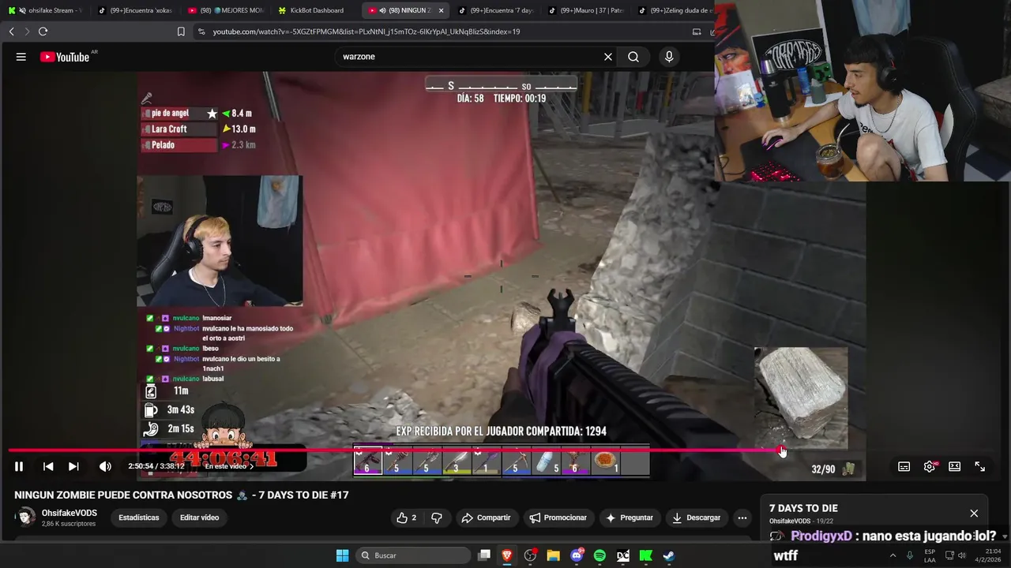
Task: Click the 'Editar video' button
Action: tap(199, 518)
